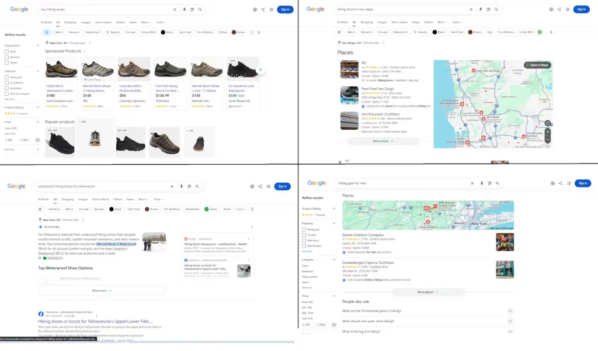Open KEEN Men's Waterproof Leather shoe thumbnail
598x351 pixels.
click(61, 69)
